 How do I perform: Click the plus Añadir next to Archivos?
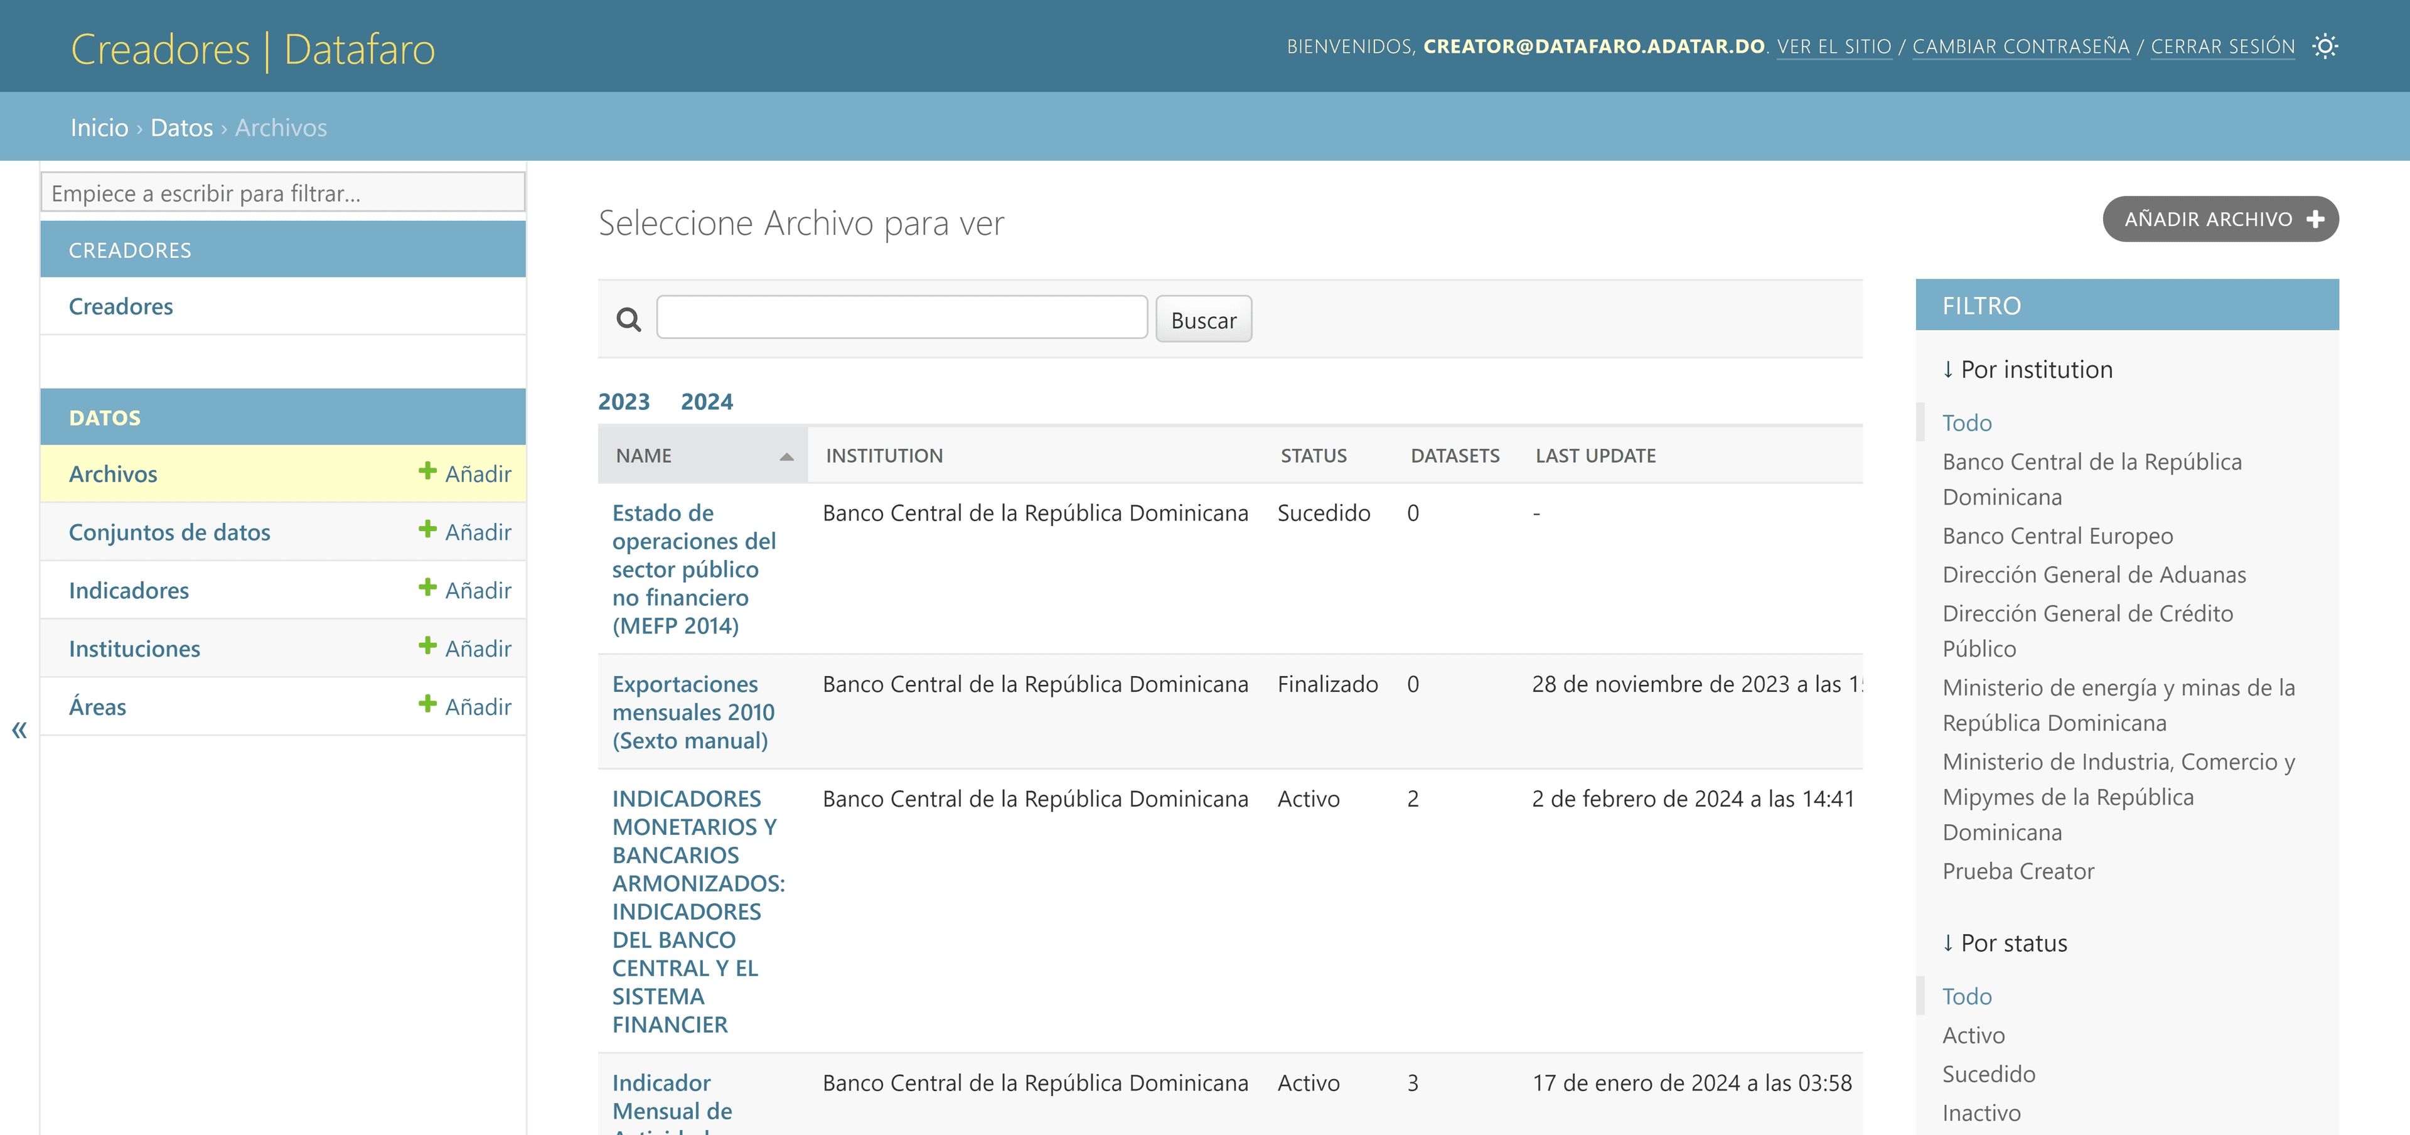tap(465, 473)
